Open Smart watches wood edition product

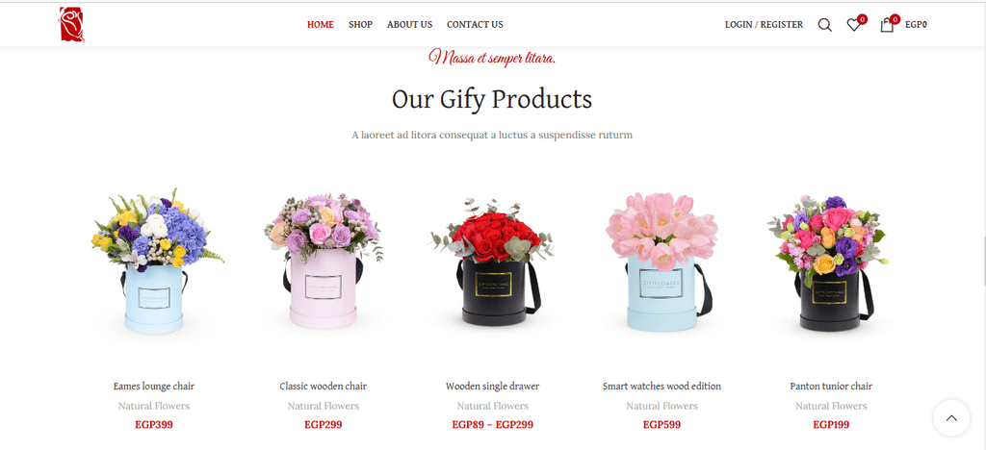[662, 386]
